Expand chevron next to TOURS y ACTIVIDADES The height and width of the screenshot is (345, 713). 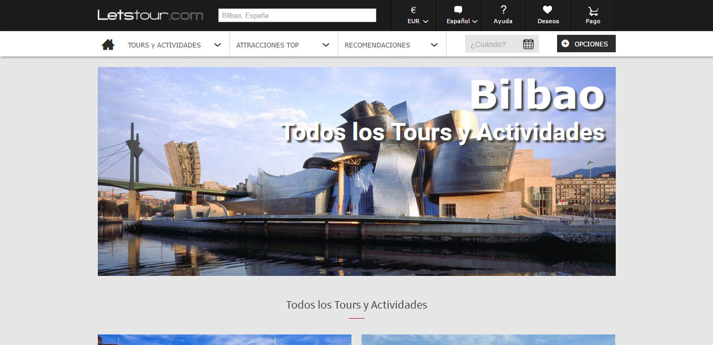[217, 45]
